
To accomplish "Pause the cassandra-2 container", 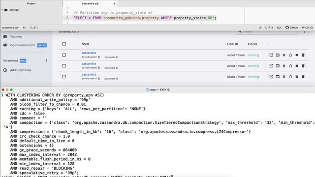I will point(284,66).
